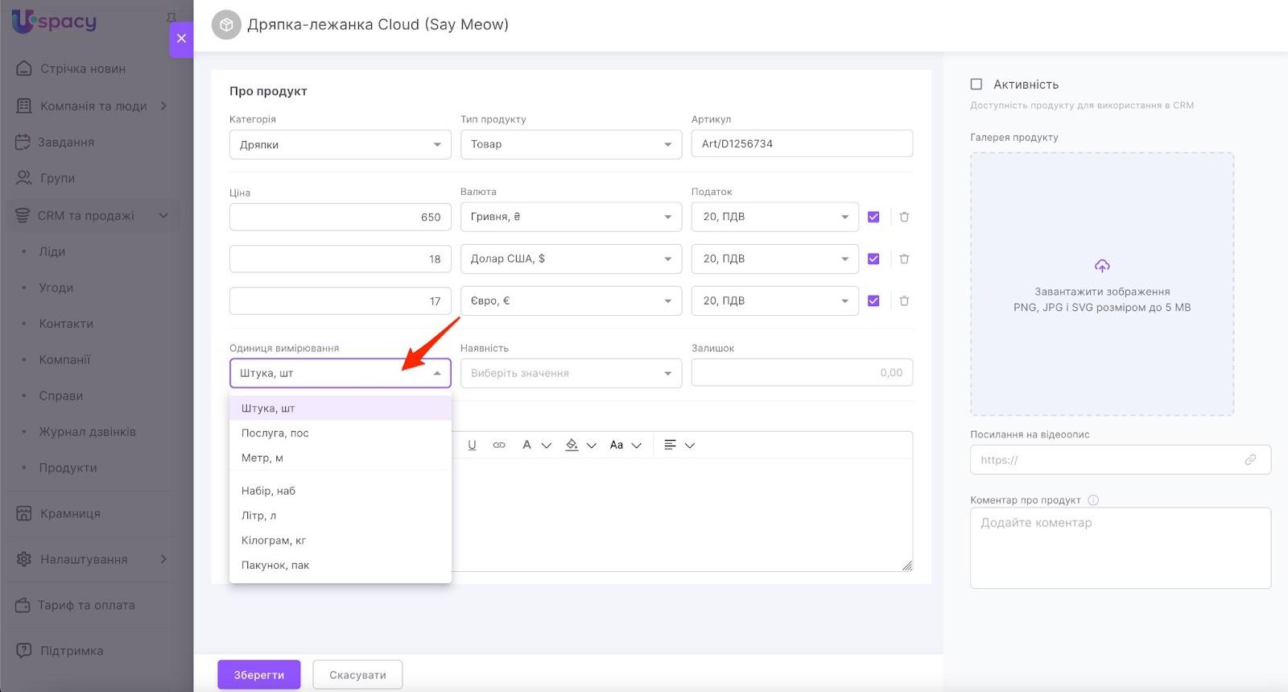Screen dimensions: 1288x692
Task: Open the Тип продукту dropdown
Action: click(571, 144)
